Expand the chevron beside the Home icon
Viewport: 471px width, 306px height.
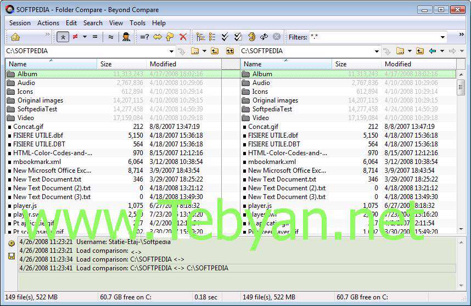(47, 35)
